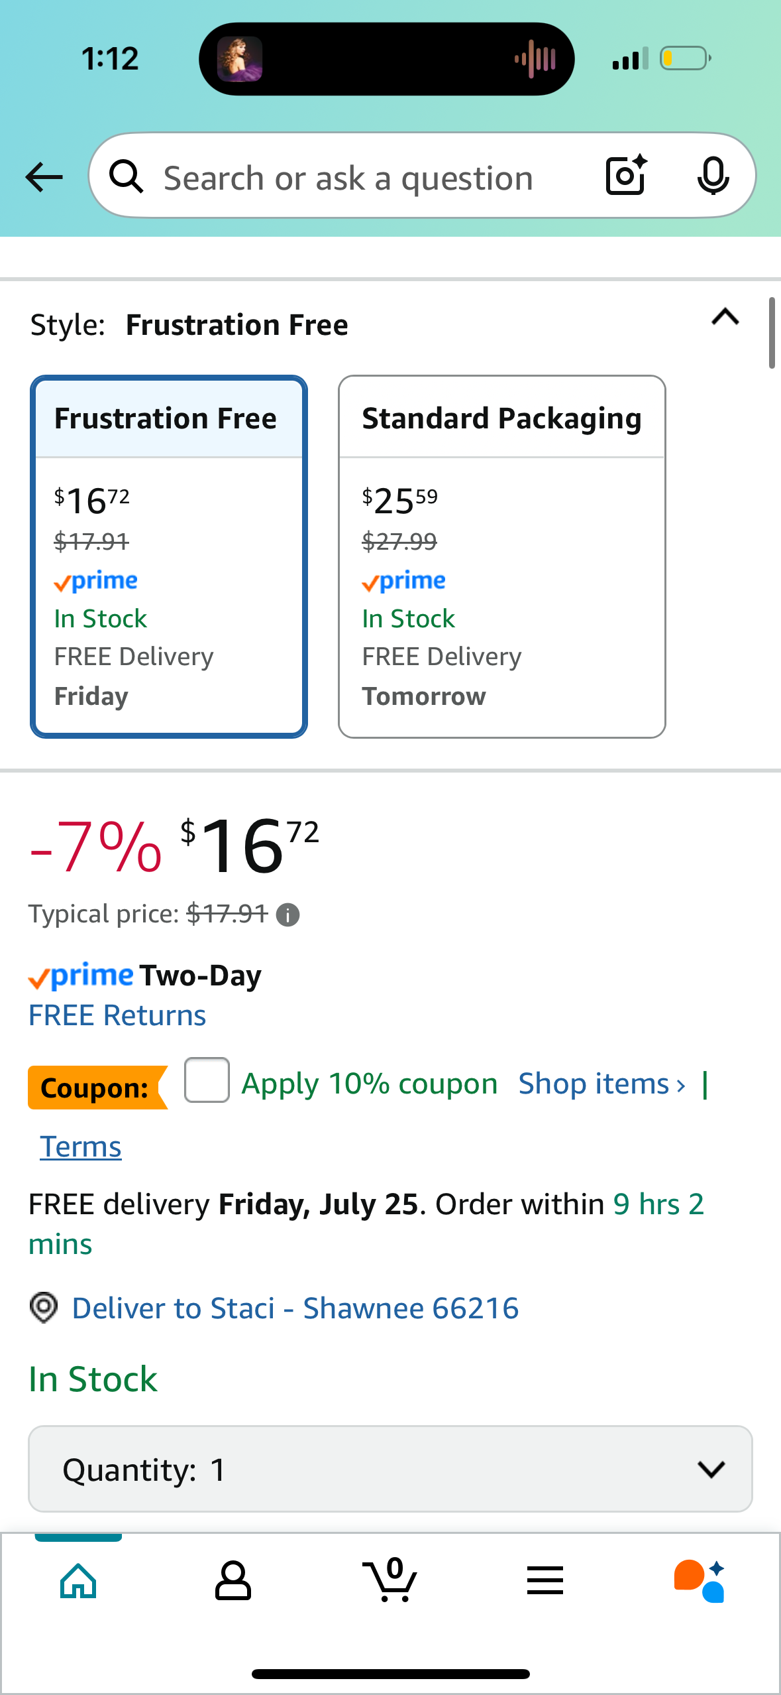
Task: Open the FREE Returns link
Action: click(x=117, y=1015)
